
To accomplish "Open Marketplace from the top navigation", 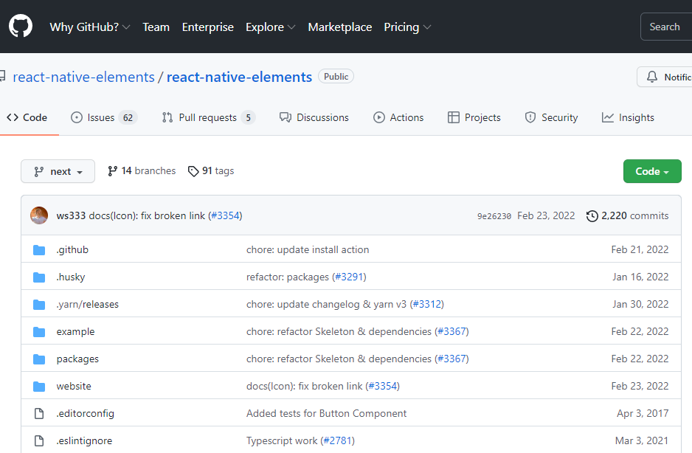I will tap(340, 27).
